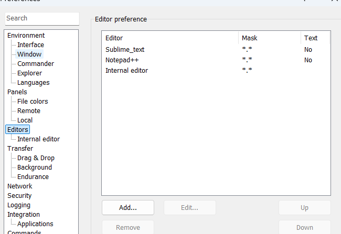The width and height of the screenshot is (341, 234).
Task: Click the Search input field
Action: pos(42,18)
